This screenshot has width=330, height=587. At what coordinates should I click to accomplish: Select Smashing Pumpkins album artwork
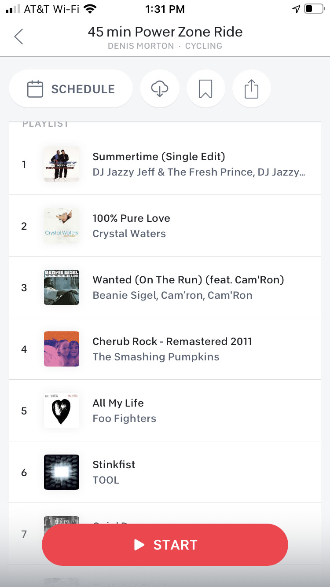click(62, 349)
